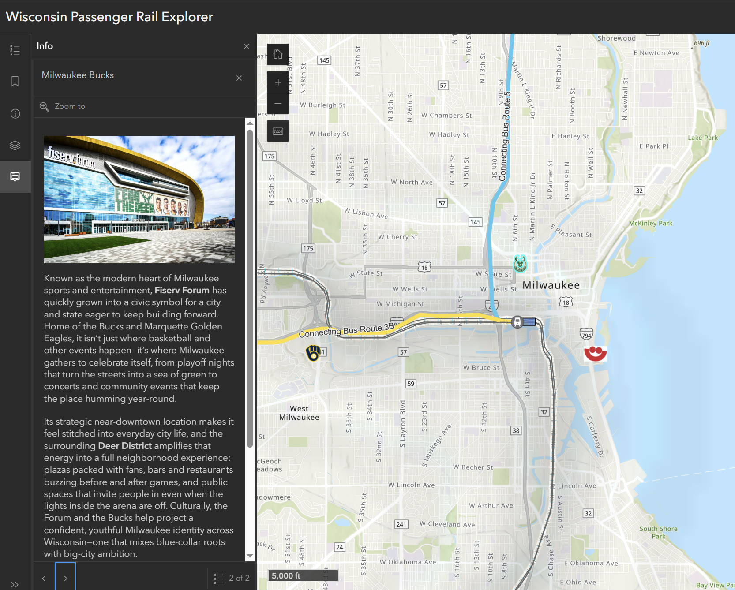
Task: Click the 'Shorewood' map label
Action: [x=616, y=38]
